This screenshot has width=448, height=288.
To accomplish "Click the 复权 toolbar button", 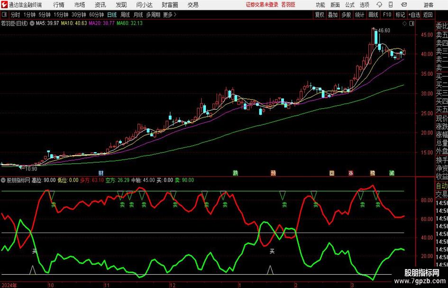I will 320,15.
